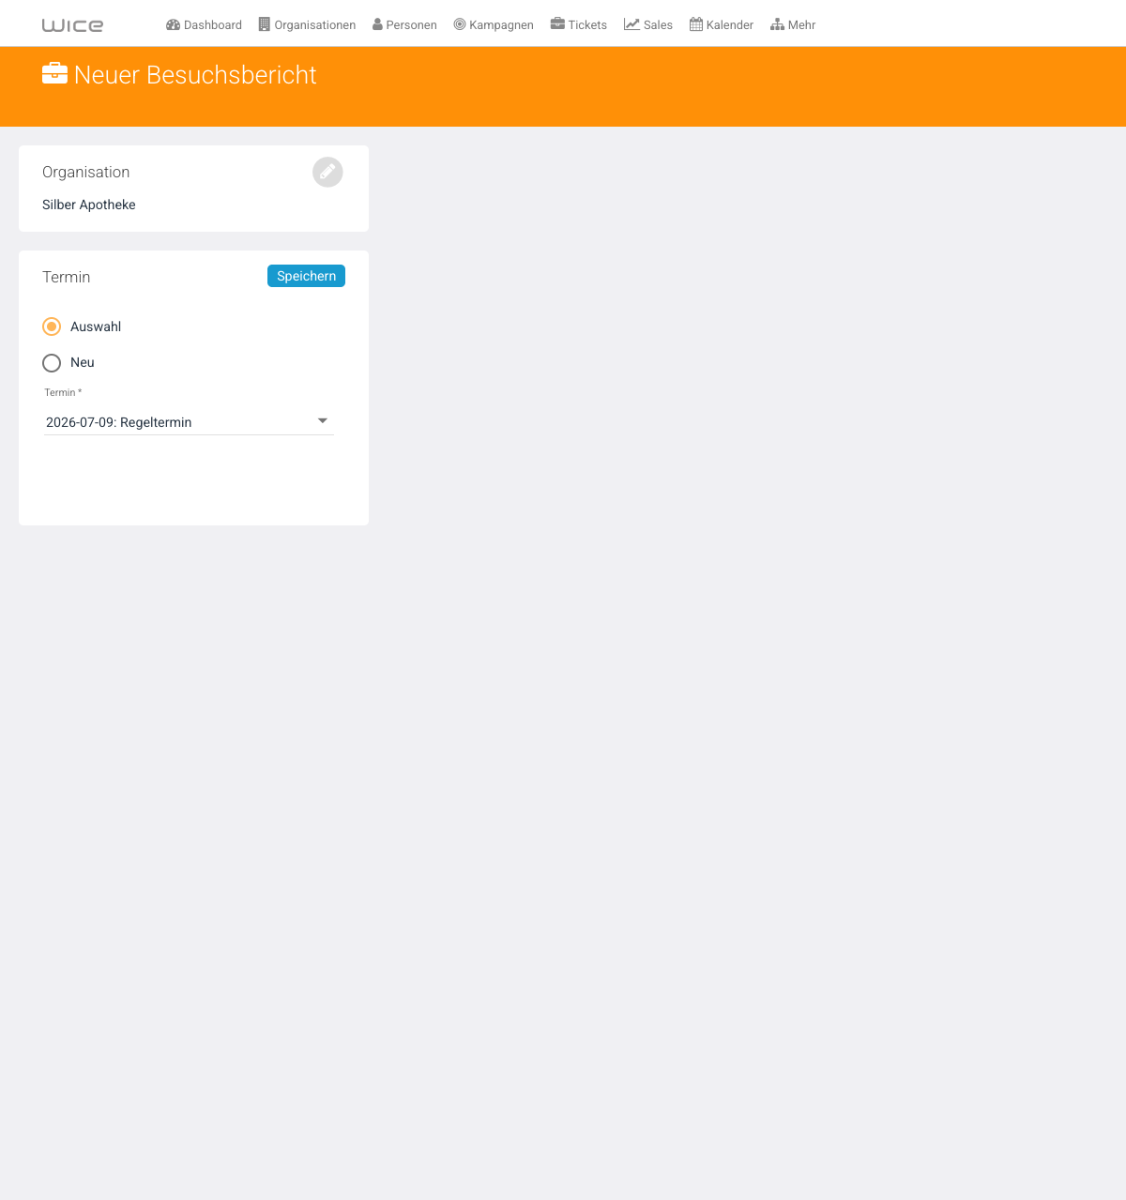Screen dimensions: 1126x1200
Task: Click the Sales chart icon
Action: (x=631, y=24)
